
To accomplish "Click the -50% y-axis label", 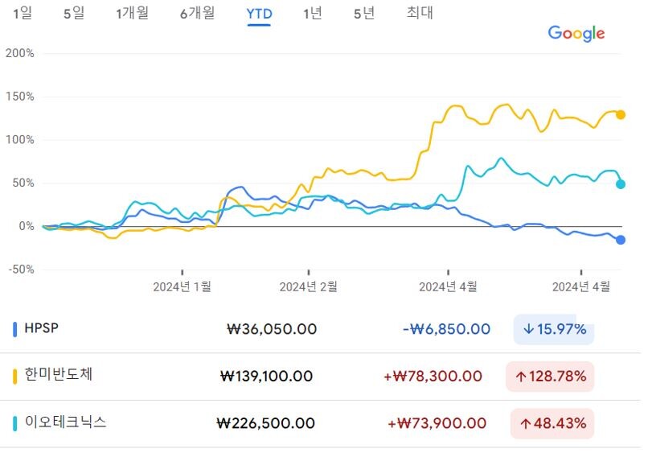I will [21, 270].
